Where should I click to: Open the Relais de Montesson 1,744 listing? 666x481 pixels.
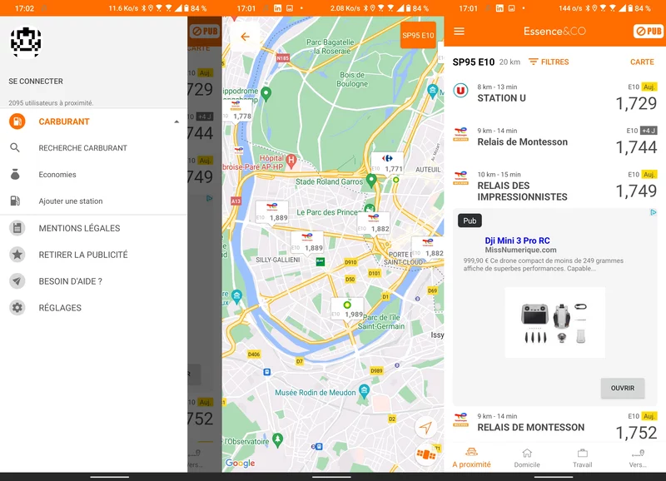click(554, 141)
